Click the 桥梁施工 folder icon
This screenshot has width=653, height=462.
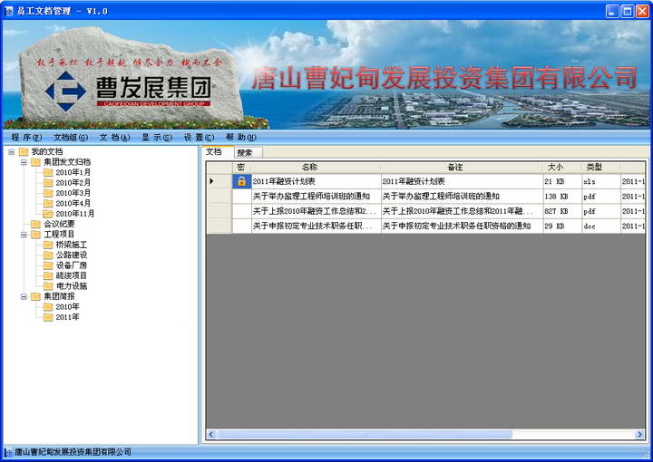[x=48, y=245]
